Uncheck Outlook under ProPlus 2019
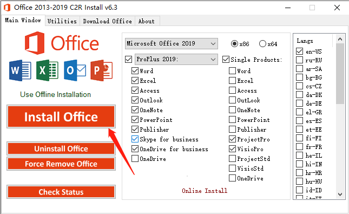Screen dimensions: 349x214 click(x=135, y=100)
